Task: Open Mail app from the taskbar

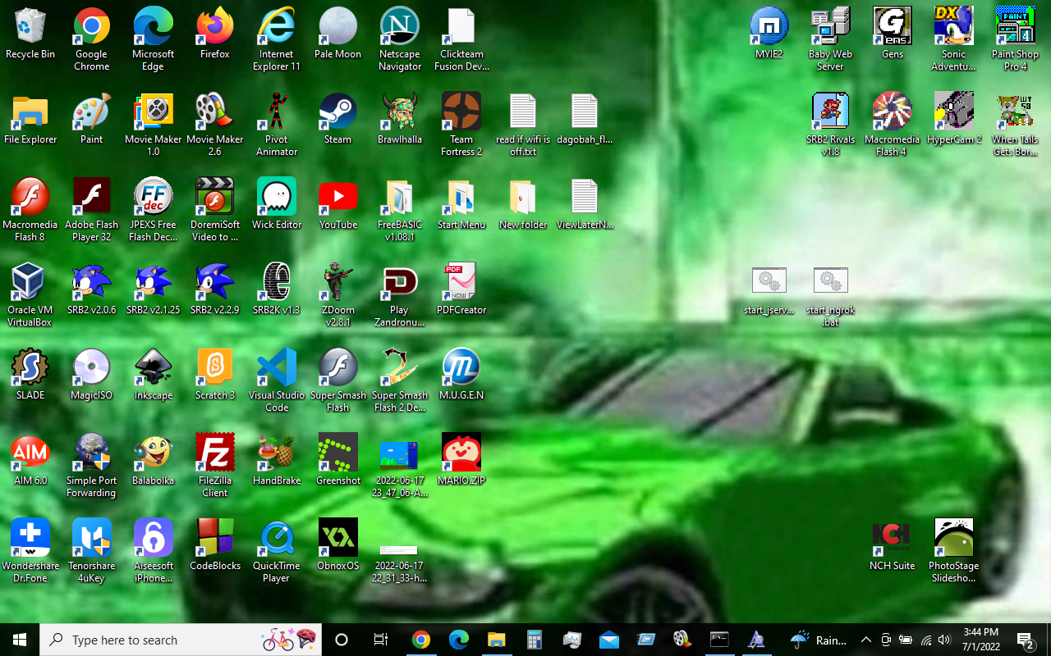Action: [608, 640]
